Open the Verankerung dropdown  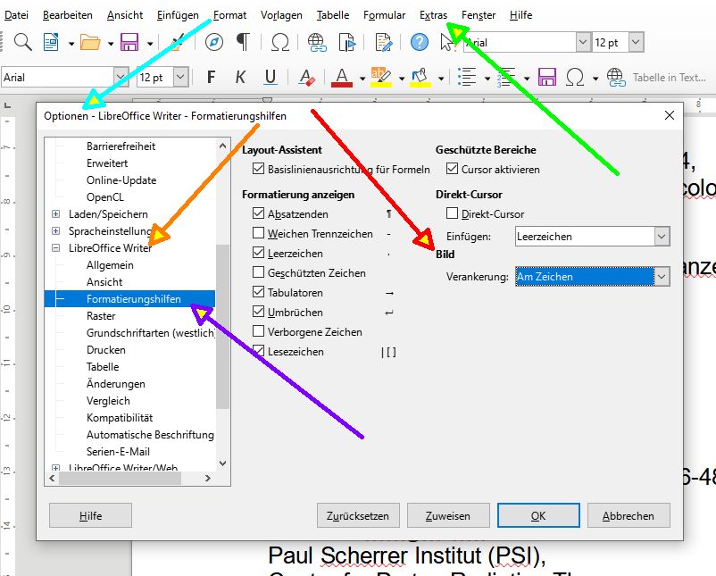click(593, 276)
